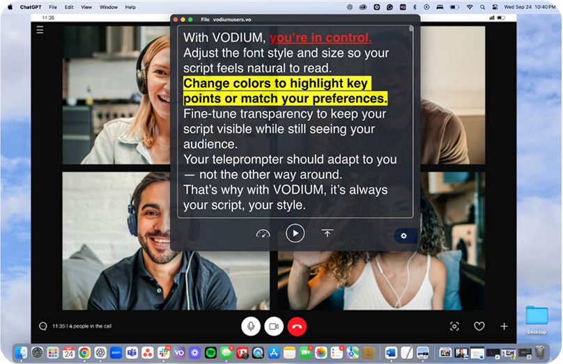Open VODIUM from the dock
The height and width of the screenshot is (364, 563).
point(179,354)
